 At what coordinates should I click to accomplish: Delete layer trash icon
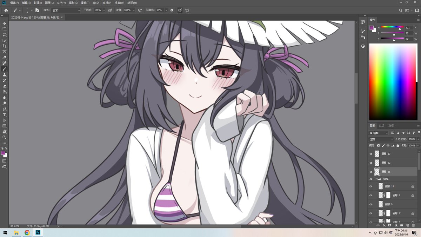tap(414, 225)
